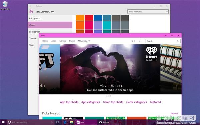Click the Store Search field
The width and height of the screenshot is (200, 125).
(163, 41)
